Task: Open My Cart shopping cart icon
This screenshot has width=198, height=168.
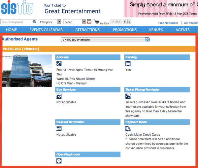Action: (x=97, y=21)
